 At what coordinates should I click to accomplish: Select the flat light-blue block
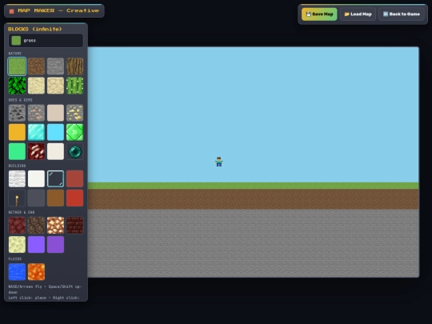(x=55, y=132)
